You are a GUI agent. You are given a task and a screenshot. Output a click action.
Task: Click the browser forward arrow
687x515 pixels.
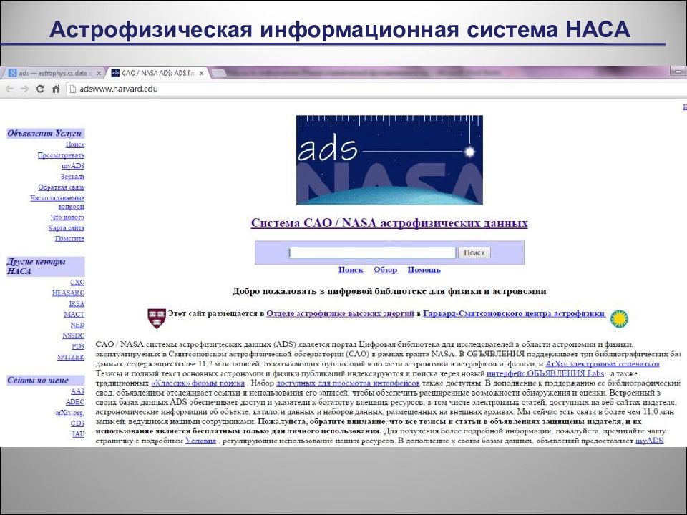[x=25, y=89]
